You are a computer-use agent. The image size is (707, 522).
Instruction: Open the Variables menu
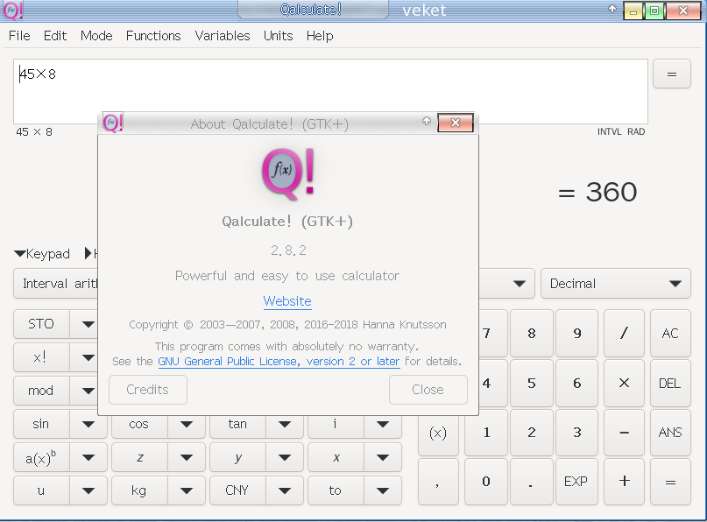[223, 36]
